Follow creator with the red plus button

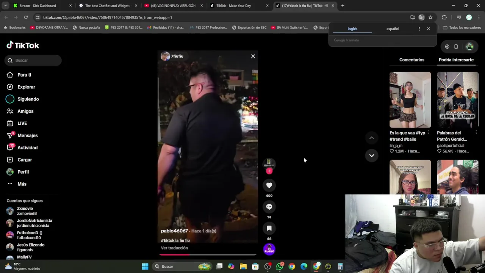coord(269,171)
